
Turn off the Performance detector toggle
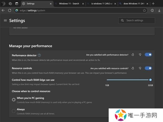click(x=148, y=54)
